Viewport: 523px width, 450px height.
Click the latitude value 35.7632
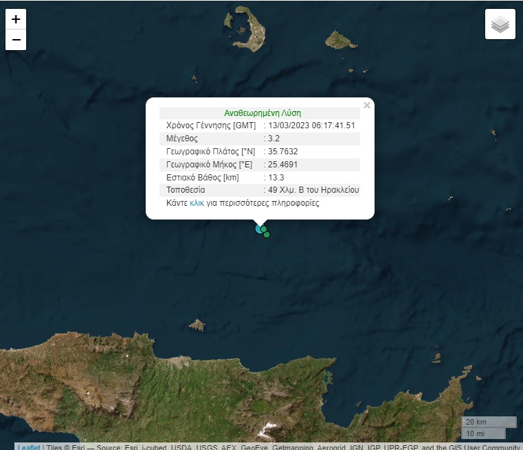click(x=283, y=152)
